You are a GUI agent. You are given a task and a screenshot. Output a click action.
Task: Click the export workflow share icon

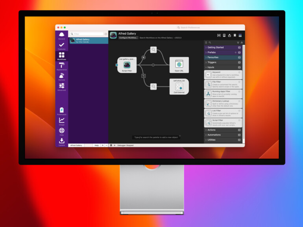(x=229, y=35)
